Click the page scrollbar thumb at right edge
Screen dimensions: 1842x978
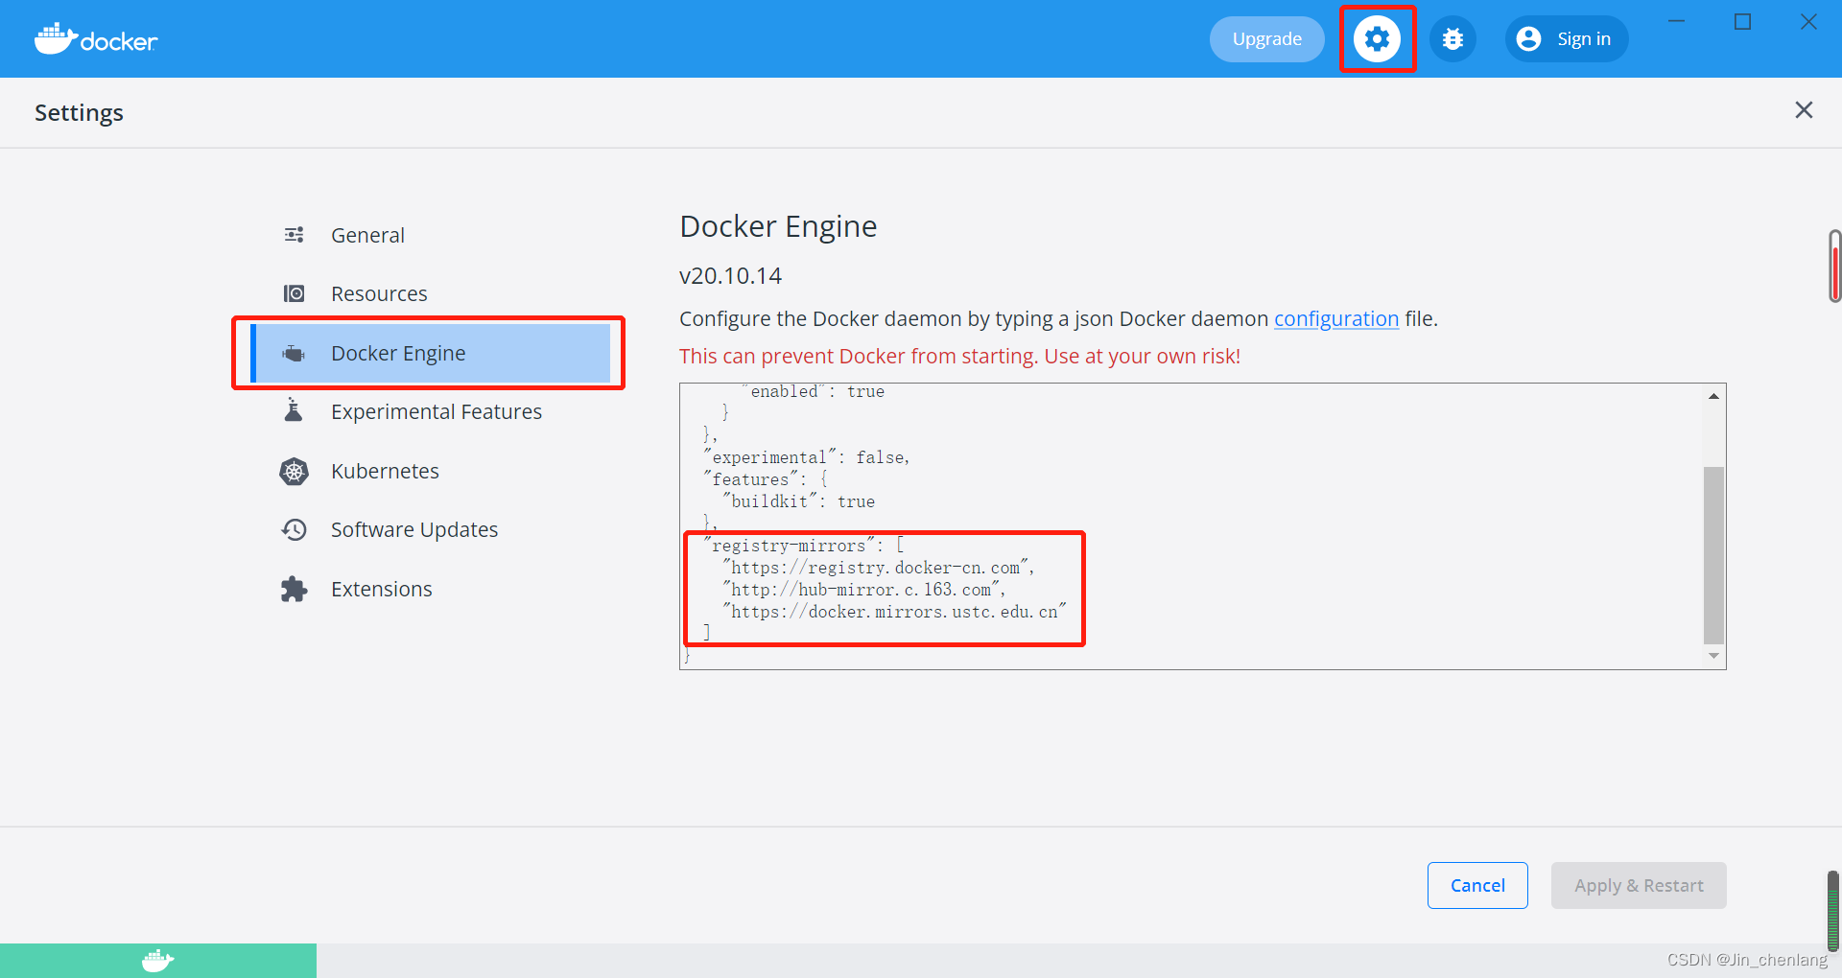pos(1834,267)
